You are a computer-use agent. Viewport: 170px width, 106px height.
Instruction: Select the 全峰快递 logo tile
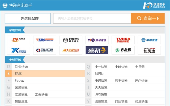[71, 50]
